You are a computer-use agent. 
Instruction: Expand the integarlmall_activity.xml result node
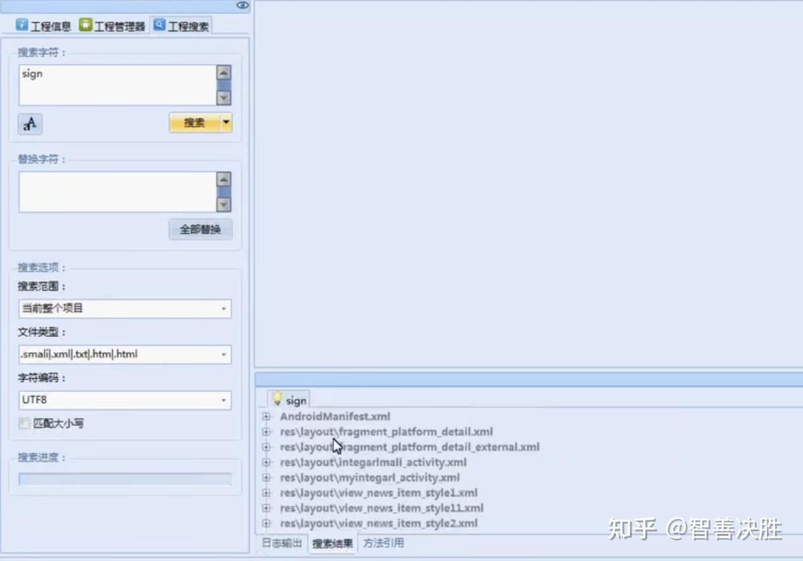[x=266, y=462]
